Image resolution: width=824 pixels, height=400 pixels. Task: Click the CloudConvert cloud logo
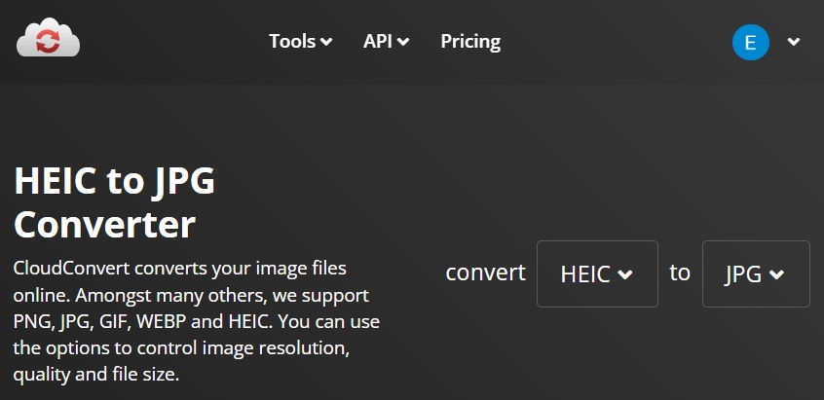(x=48, y=38)
